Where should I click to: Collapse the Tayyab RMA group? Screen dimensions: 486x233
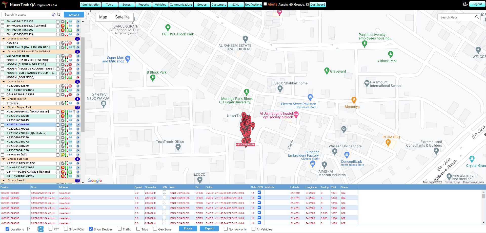click(3, 107)
